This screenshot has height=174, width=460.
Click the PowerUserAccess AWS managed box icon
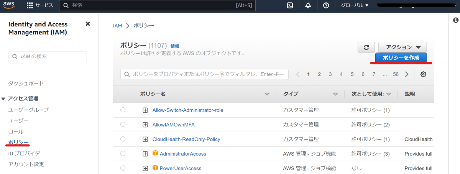(x=155, y=167)
